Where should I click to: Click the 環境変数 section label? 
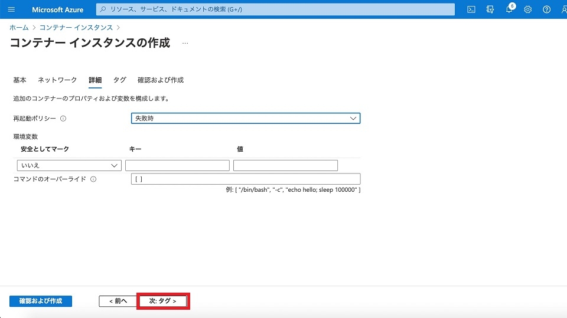pos(25,137)
